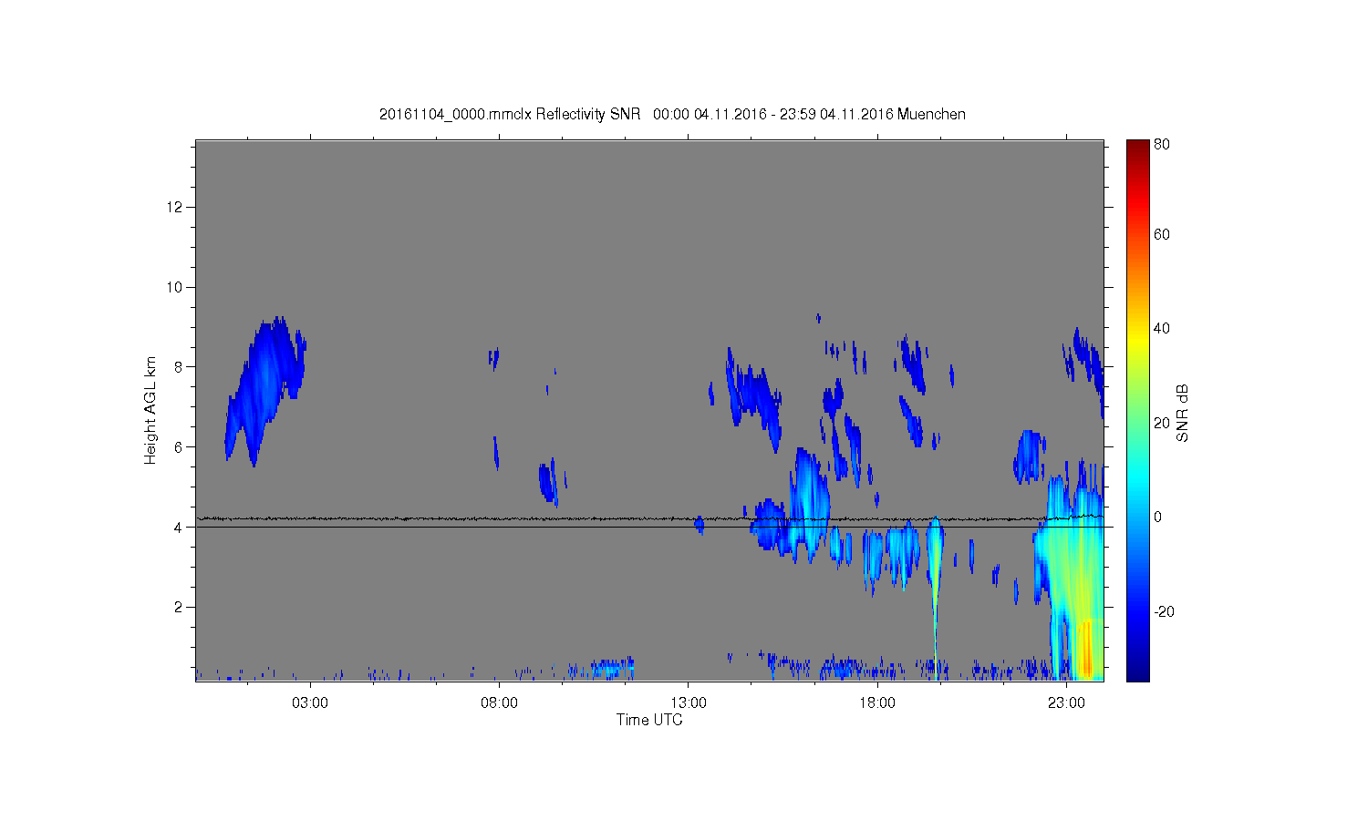Click the colorbar value label 60
This screenshot has height=820, width=1368.
point(1162,234)
